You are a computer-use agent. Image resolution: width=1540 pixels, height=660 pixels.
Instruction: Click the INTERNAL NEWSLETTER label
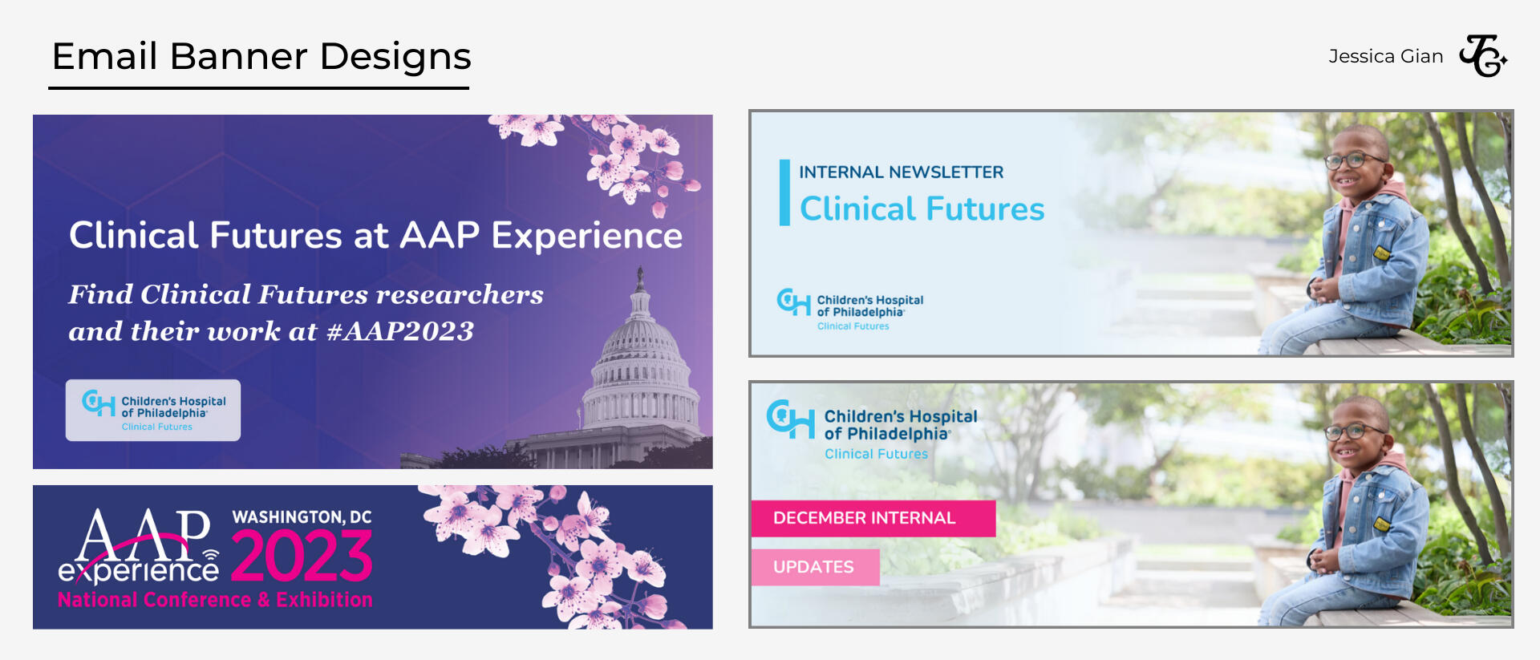pos(901,172)
